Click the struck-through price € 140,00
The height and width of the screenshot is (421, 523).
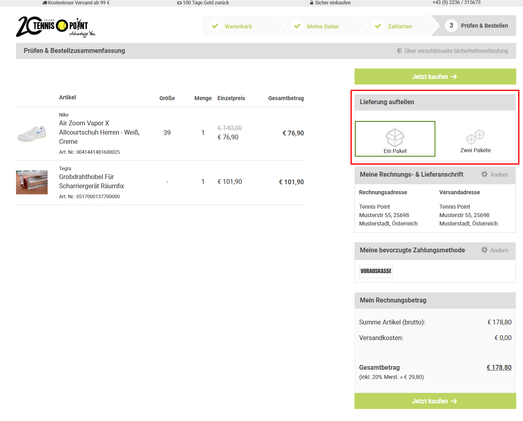coord(230,128)
